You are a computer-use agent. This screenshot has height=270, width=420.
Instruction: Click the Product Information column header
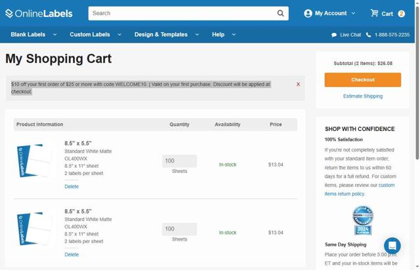(x=39, y=125)
